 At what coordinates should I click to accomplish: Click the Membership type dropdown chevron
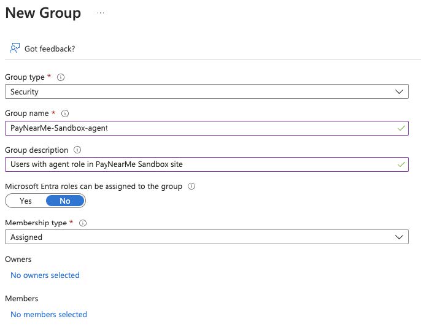click(x=400, y=237)
